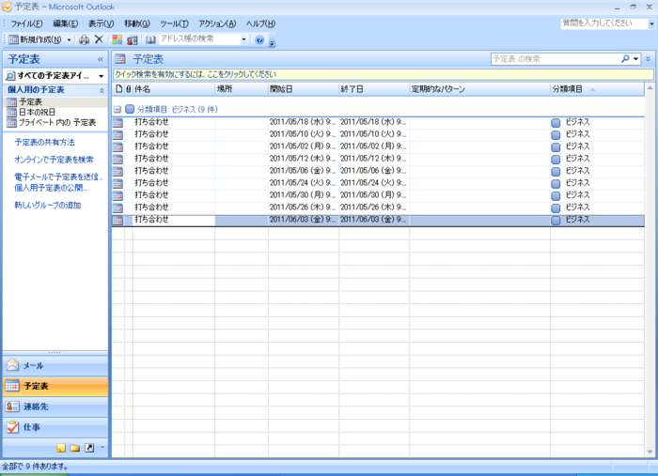The width and height of the screenshot is (658, 476).
Task: Switch to the 連絡先 pane button
Action: coord(55,407)
